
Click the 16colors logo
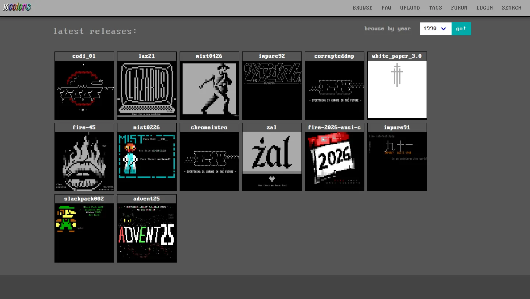click(17, 7)
